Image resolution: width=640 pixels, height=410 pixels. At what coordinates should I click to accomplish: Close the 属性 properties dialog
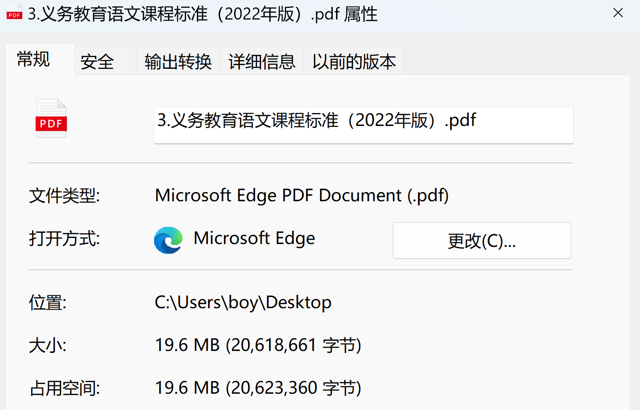click(618, 13)
